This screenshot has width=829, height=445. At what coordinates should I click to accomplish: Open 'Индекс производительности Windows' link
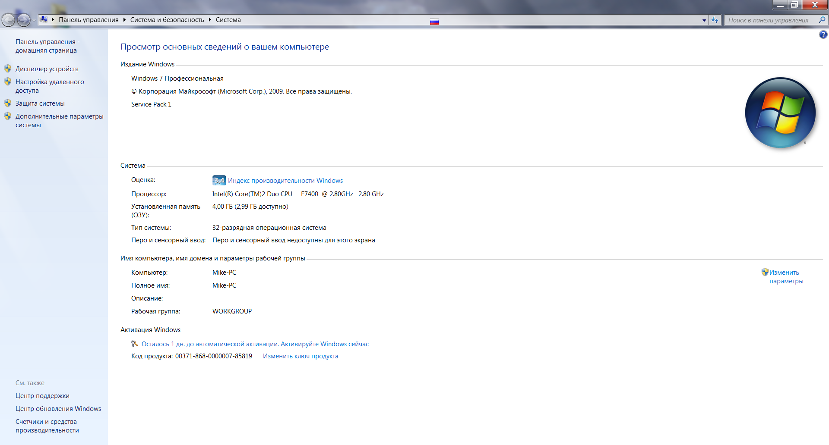[x=285, y=181]
